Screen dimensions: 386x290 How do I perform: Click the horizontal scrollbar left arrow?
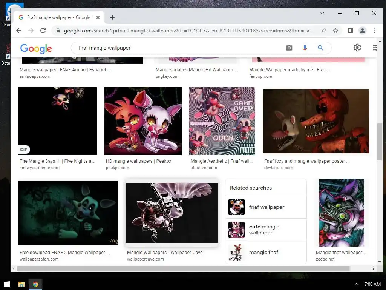[x=14, y=268]
